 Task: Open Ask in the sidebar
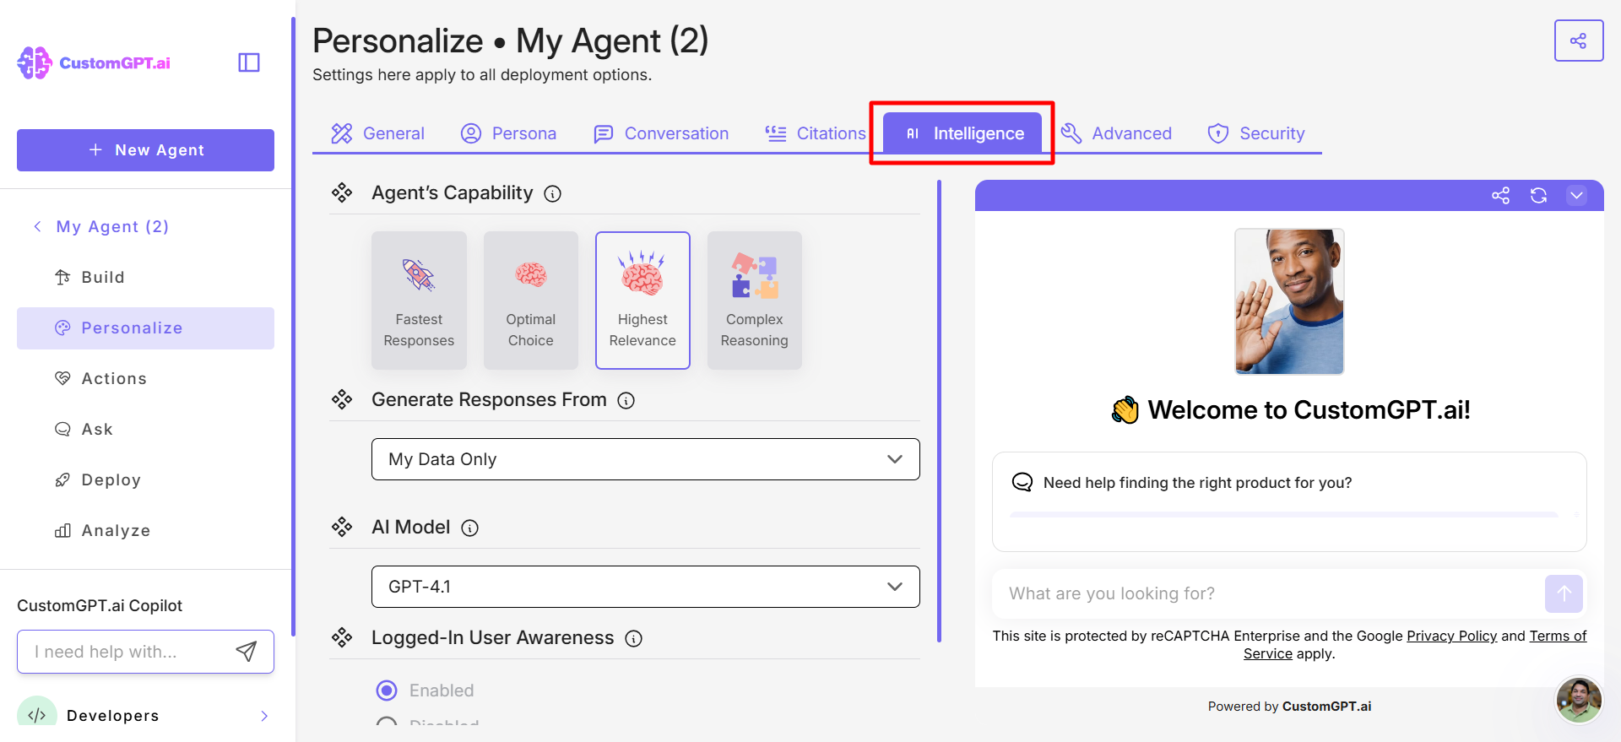(x=145, y=429)
